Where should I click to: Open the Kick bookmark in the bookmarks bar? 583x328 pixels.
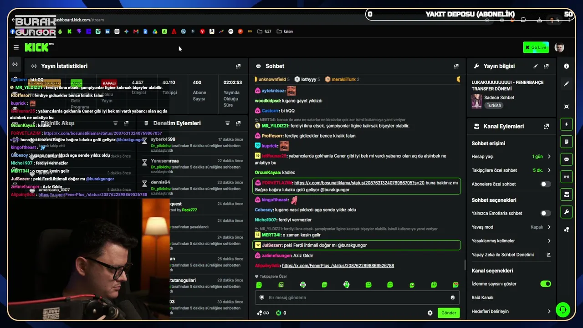coord(69,31)
